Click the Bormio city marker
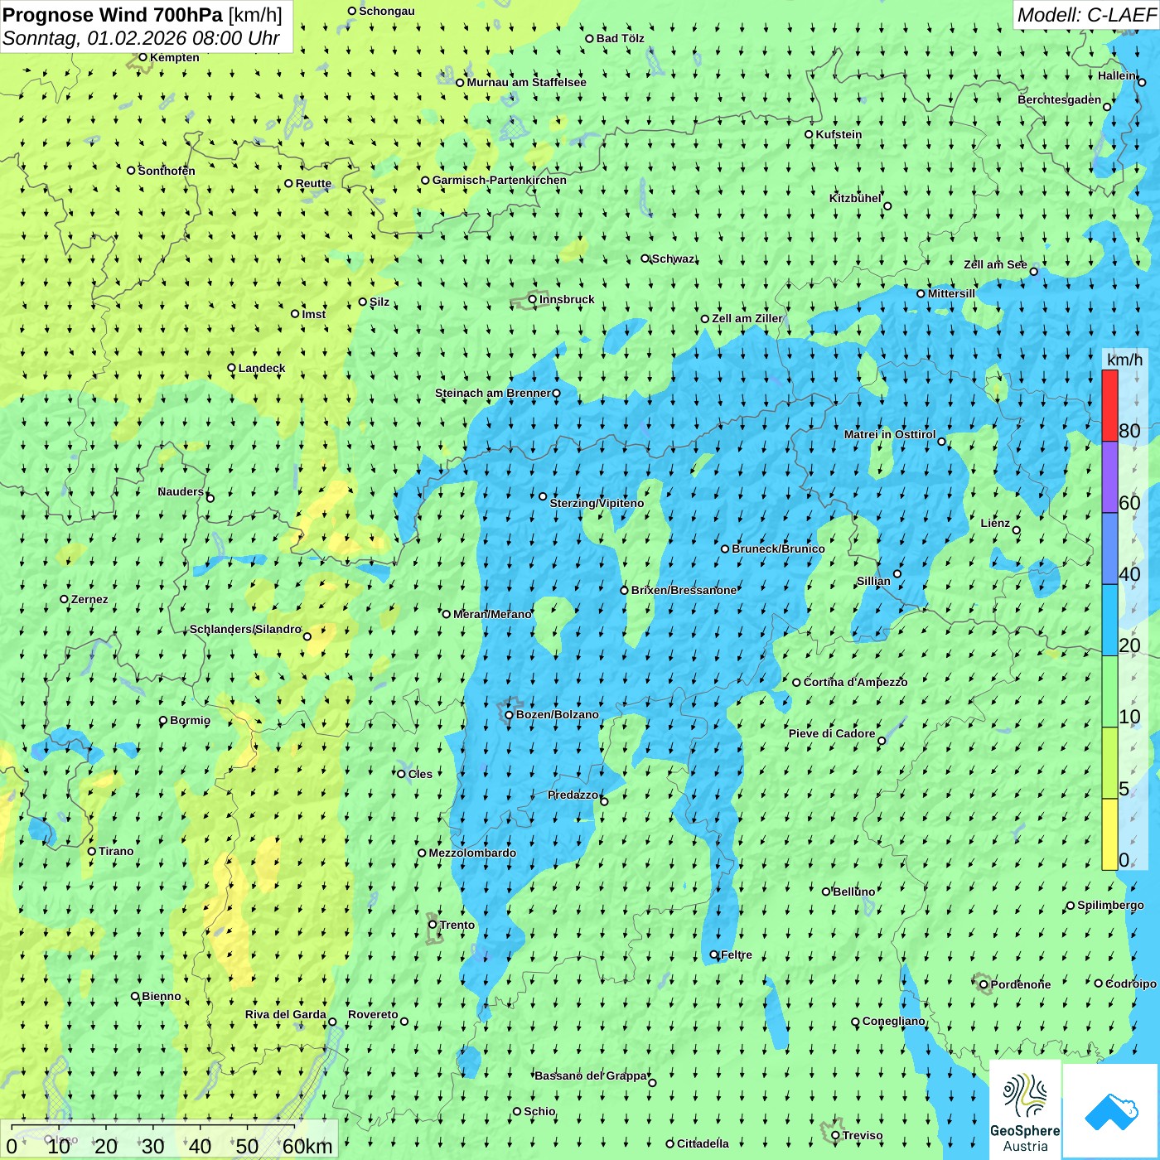The width and height of the screenshot is (1160, 1160). point(163,720)
